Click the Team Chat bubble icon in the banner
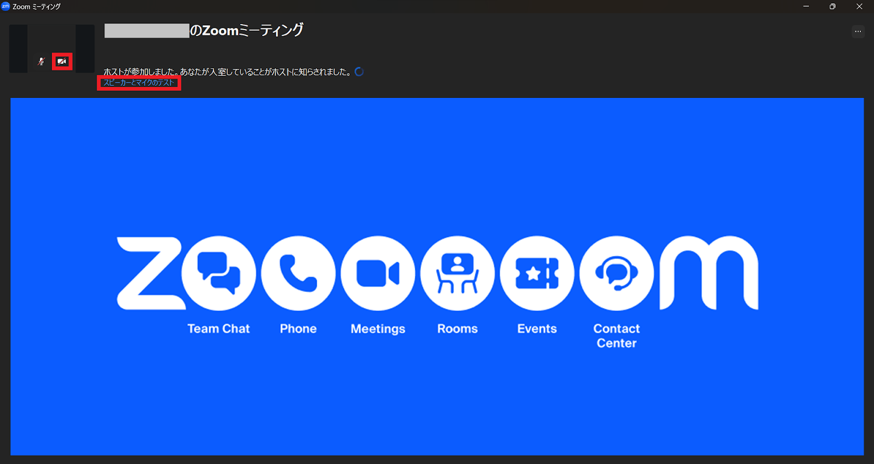Viewport: 874px width, 464px height. click(x=218, y=273)
